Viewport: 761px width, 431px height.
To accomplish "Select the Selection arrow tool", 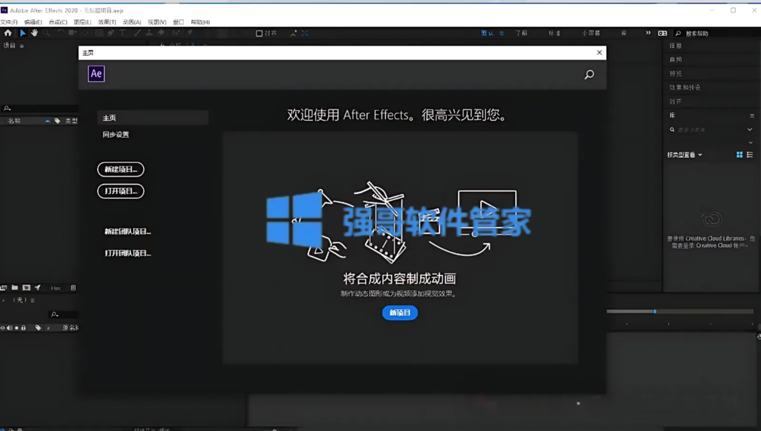I will tap(22, 33).
